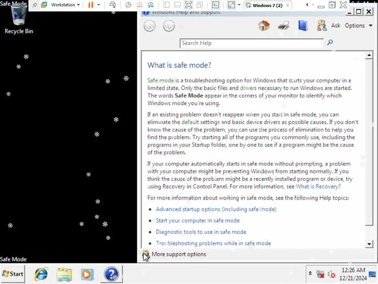Show hidden system tray icons
378x284 pixels.
tap(310, 274)
